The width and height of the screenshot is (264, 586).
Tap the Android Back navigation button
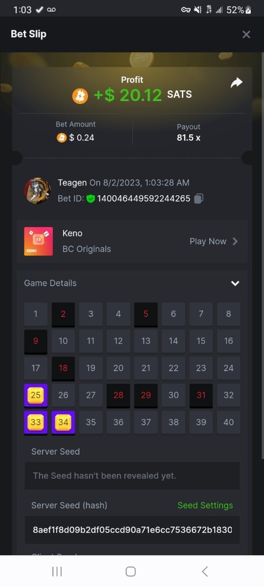click(x=205, y=571)
